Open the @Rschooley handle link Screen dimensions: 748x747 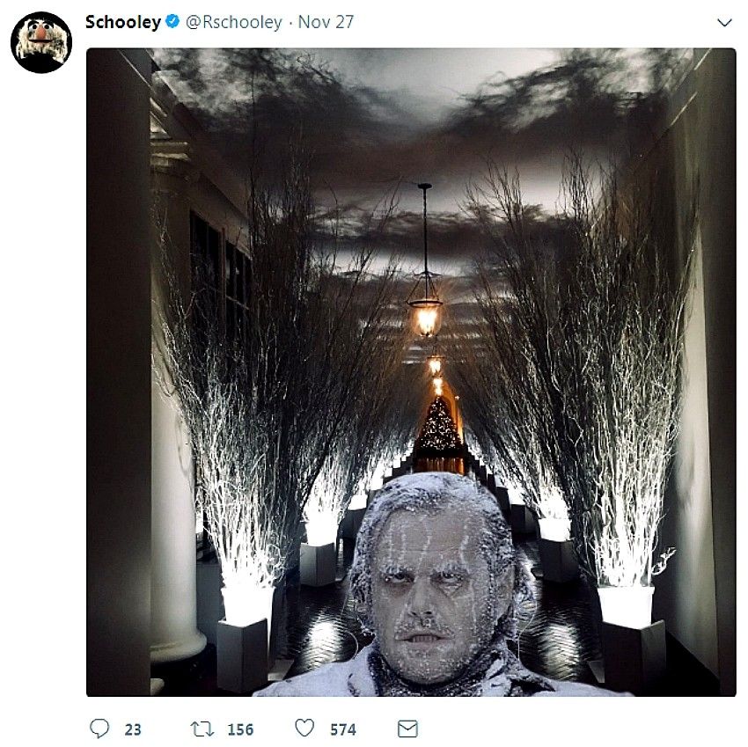(234, 22)
